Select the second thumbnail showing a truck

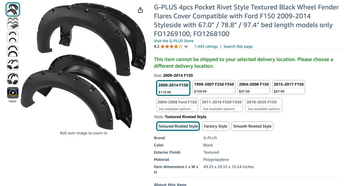point(13,23)
